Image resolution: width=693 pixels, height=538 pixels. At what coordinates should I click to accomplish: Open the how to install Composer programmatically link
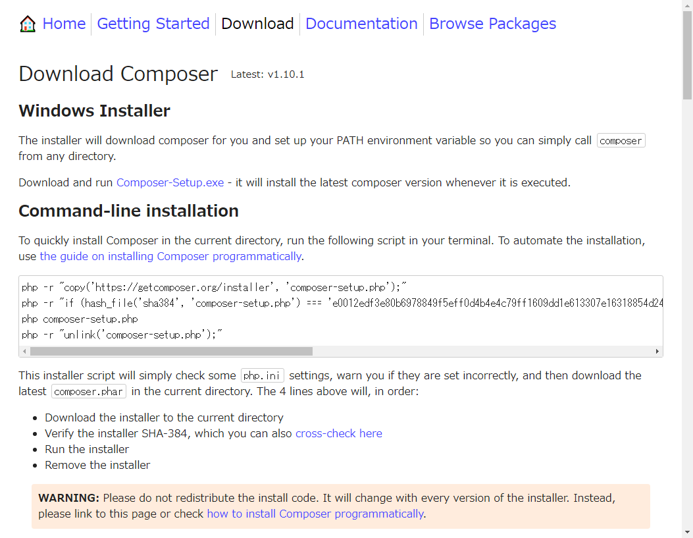[x=315, y=514]
